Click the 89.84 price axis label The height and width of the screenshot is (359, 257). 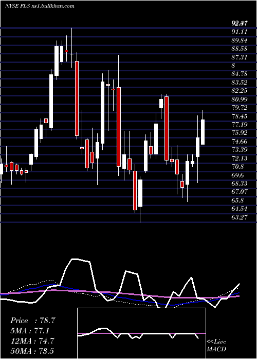[x=239, y=41]
